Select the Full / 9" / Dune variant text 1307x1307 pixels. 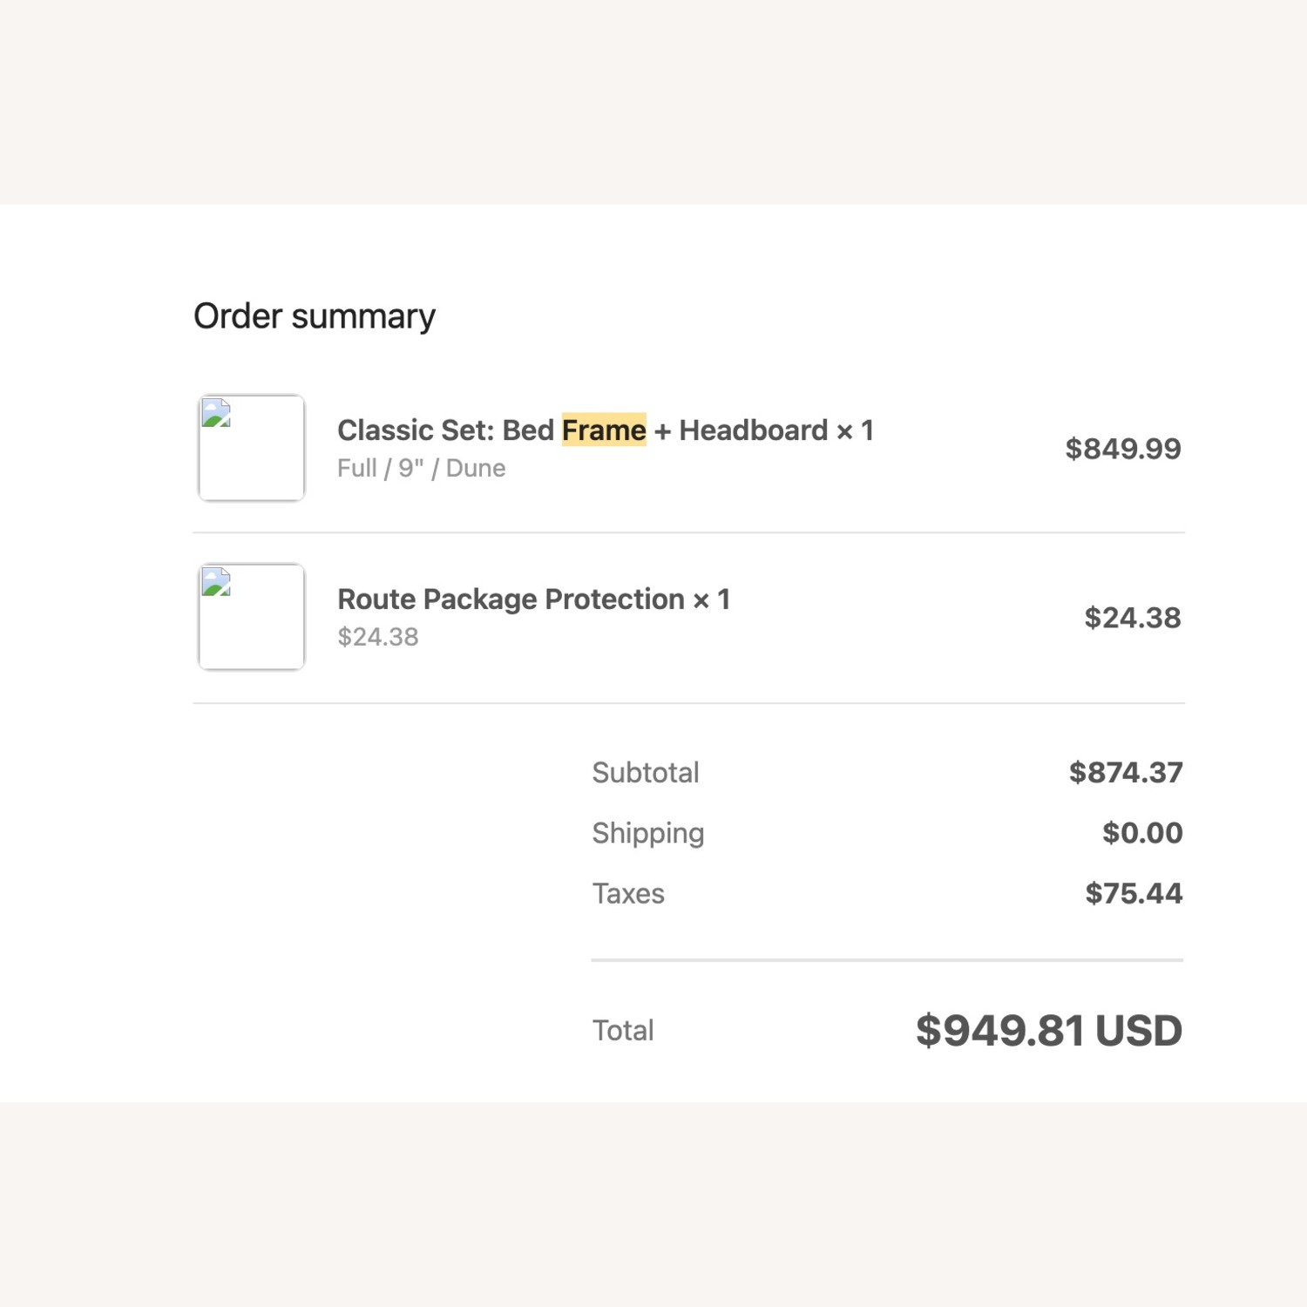click(421, 469)
